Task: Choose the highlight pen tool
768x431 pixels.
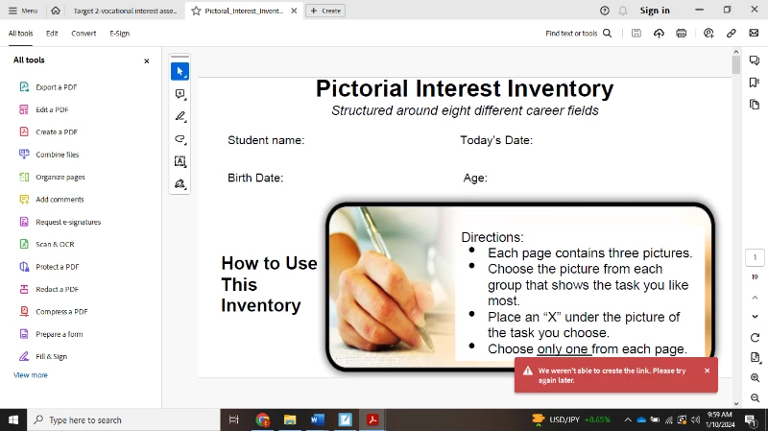Action: pos(180,116)
